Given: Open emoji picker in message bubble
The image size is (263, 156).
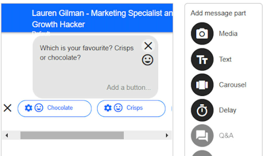Looking at the screenshot, I should tap(148, 60).
